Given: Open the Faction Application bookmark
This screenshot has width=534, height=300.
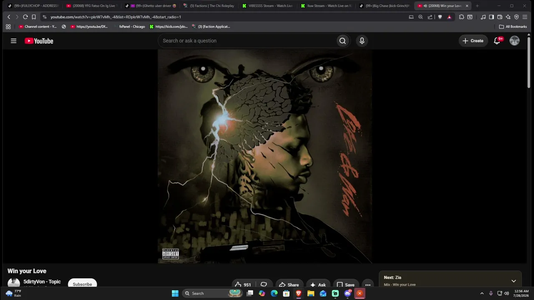Looking at the screenshot, I should pyautogui.click(x=211, y=27).
